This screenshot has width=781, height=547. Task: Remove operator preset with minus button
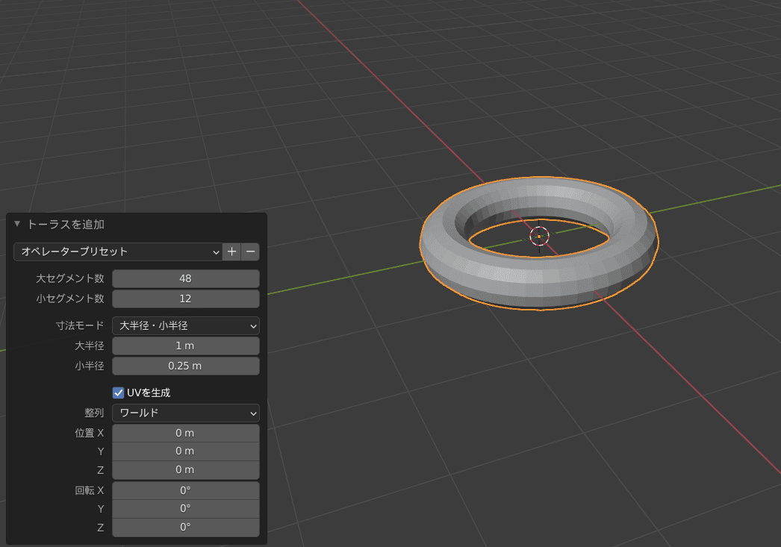(x=251, y=251)
